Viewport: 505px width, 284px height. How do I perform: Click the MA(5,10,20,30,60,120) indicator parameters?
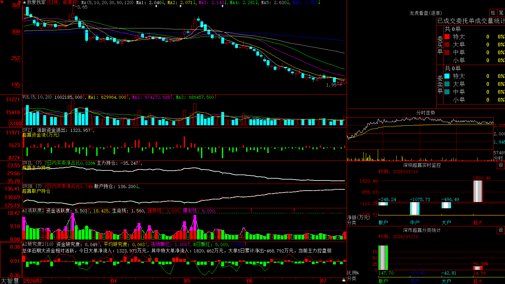click(107, 3)
